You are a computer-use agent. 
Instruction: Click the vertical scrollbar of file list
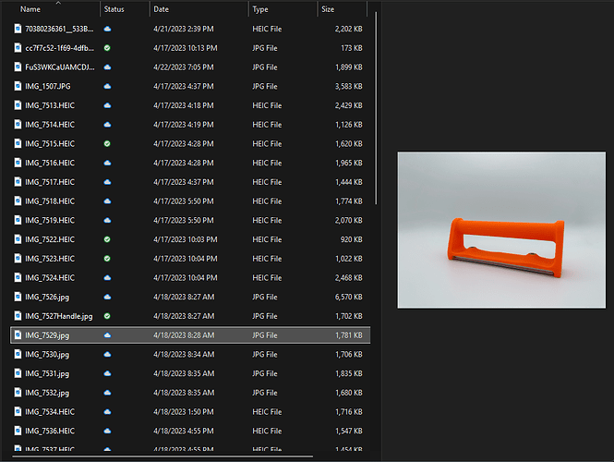pyautogui.click(x=376, y=108)
